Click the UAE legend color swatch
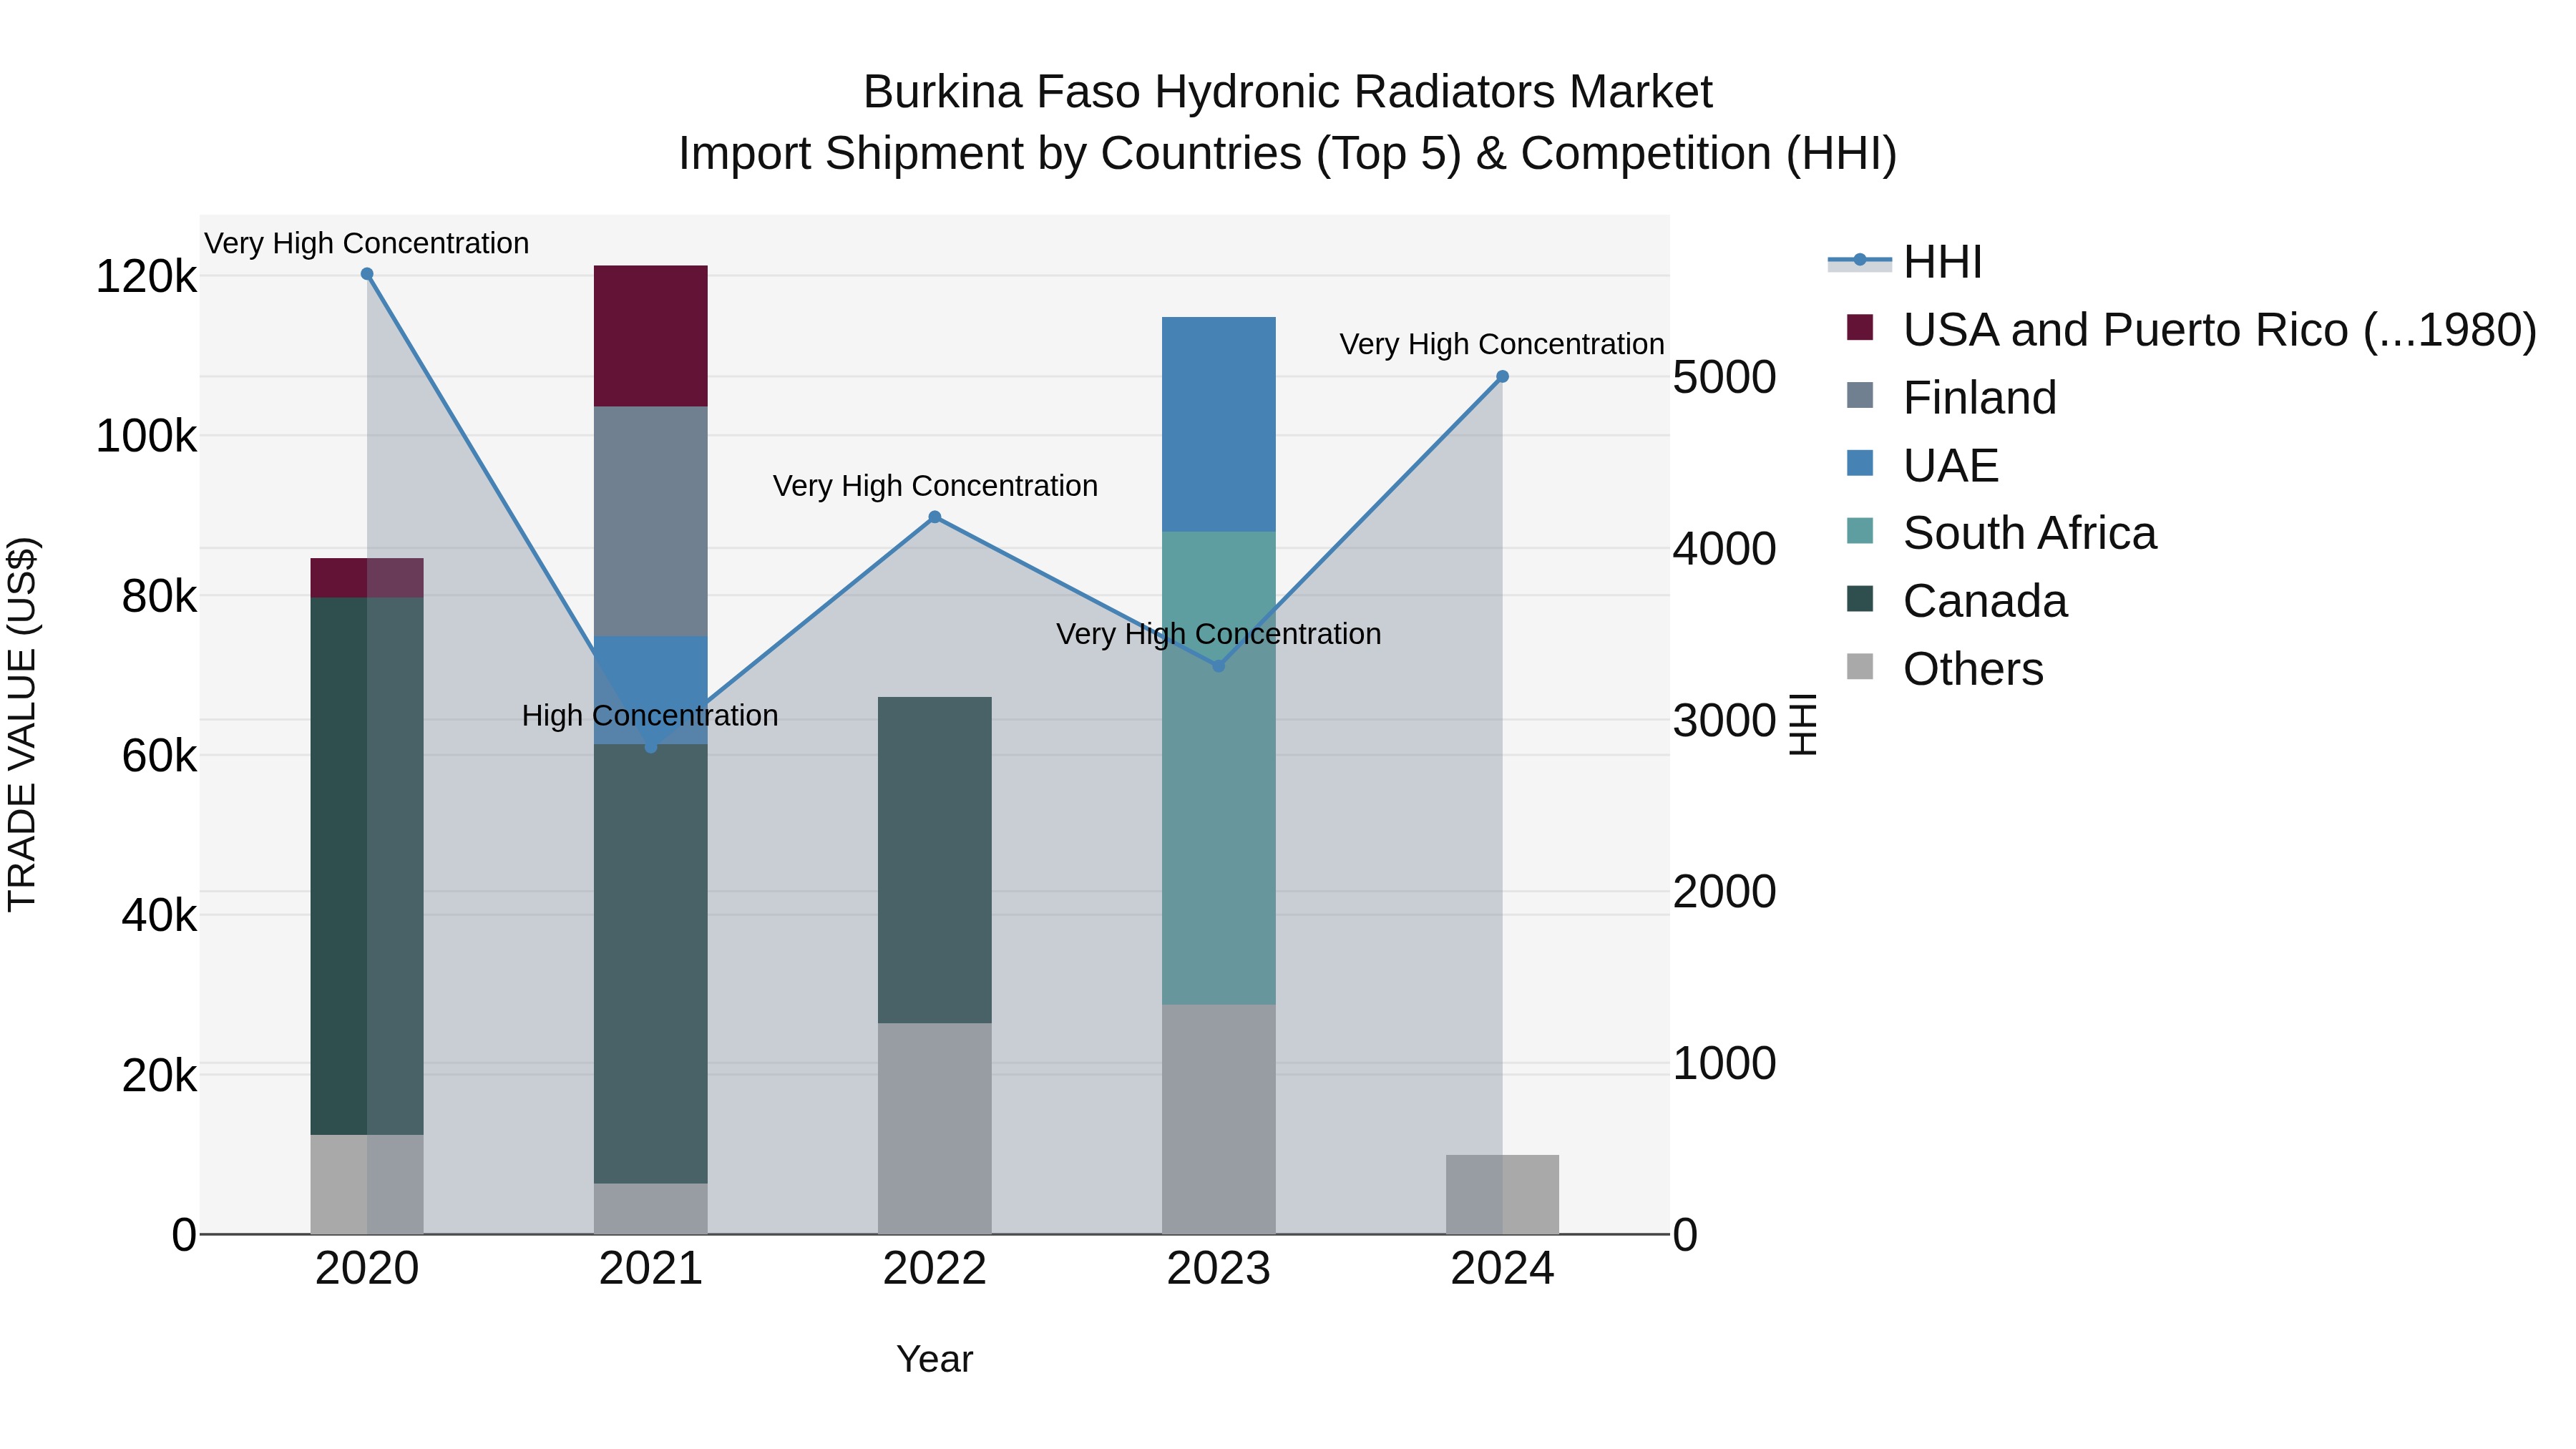Screen dimensions: 2576x1449 tap(1860, 464)
